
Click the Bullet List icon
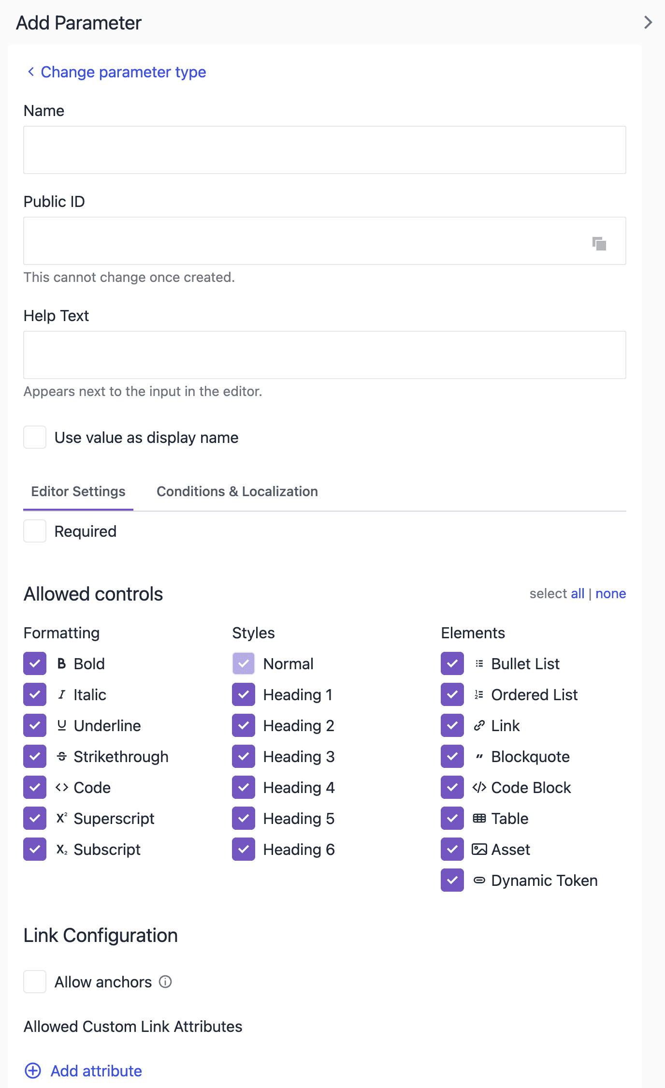[x=479, y=663]
